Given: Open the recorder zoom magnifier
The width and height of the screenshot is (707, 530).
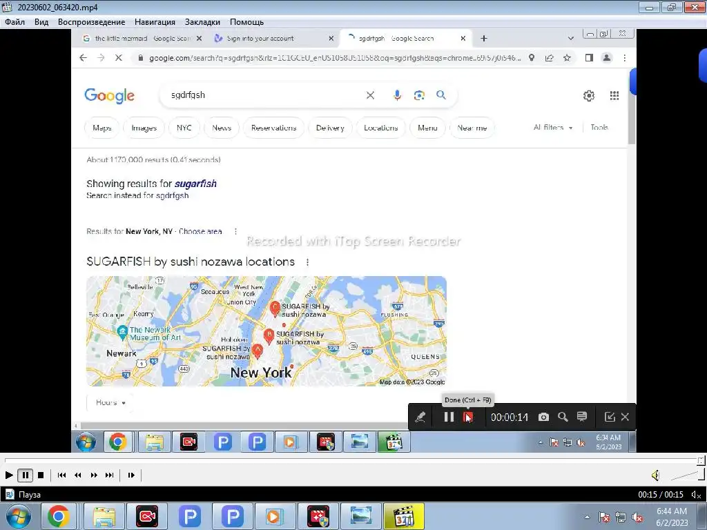Looking at the screenshot, I should pos(563,417).
